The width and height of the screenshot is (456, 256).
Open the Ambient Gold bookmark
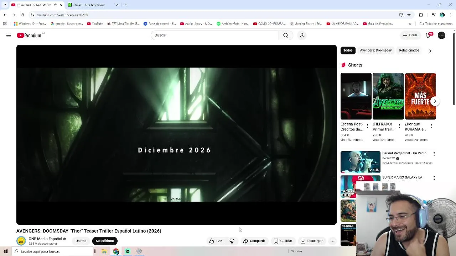pos(233,24)
